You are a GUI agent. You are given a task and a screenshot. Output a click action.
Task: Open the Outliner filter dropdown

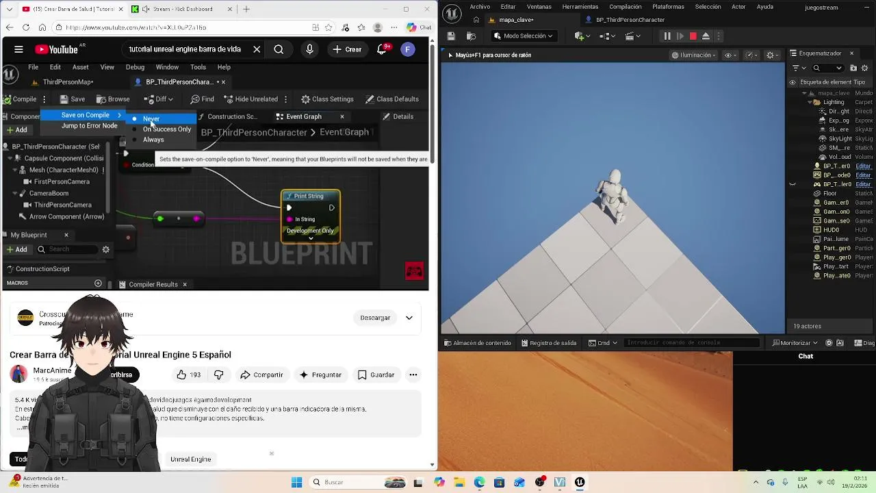click(798, 68)
